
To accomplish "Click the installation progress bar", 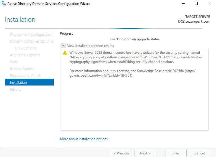I will click(103, 28).
